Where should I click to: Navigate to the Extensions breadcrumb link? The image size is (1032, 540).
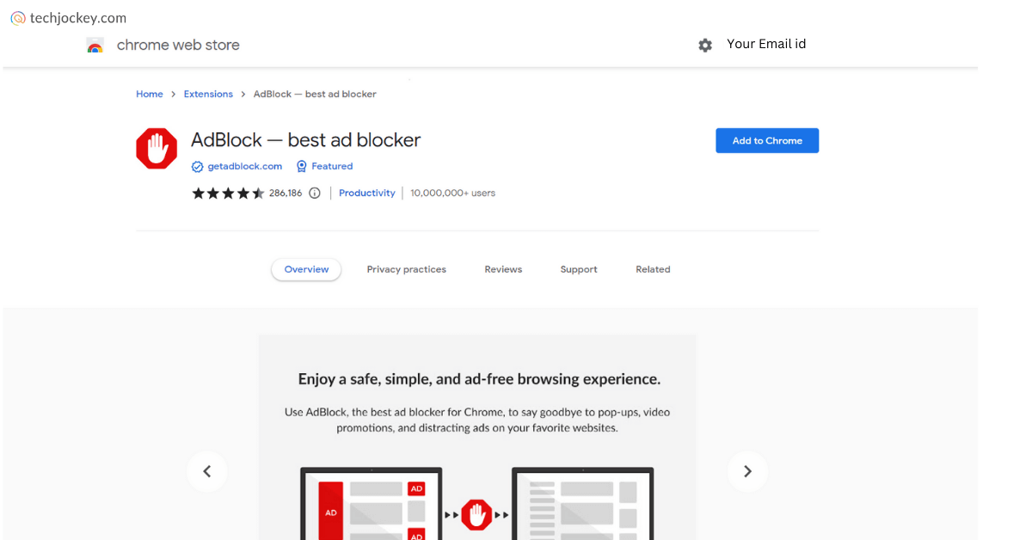pyautogui.click(x=208, y=94)
